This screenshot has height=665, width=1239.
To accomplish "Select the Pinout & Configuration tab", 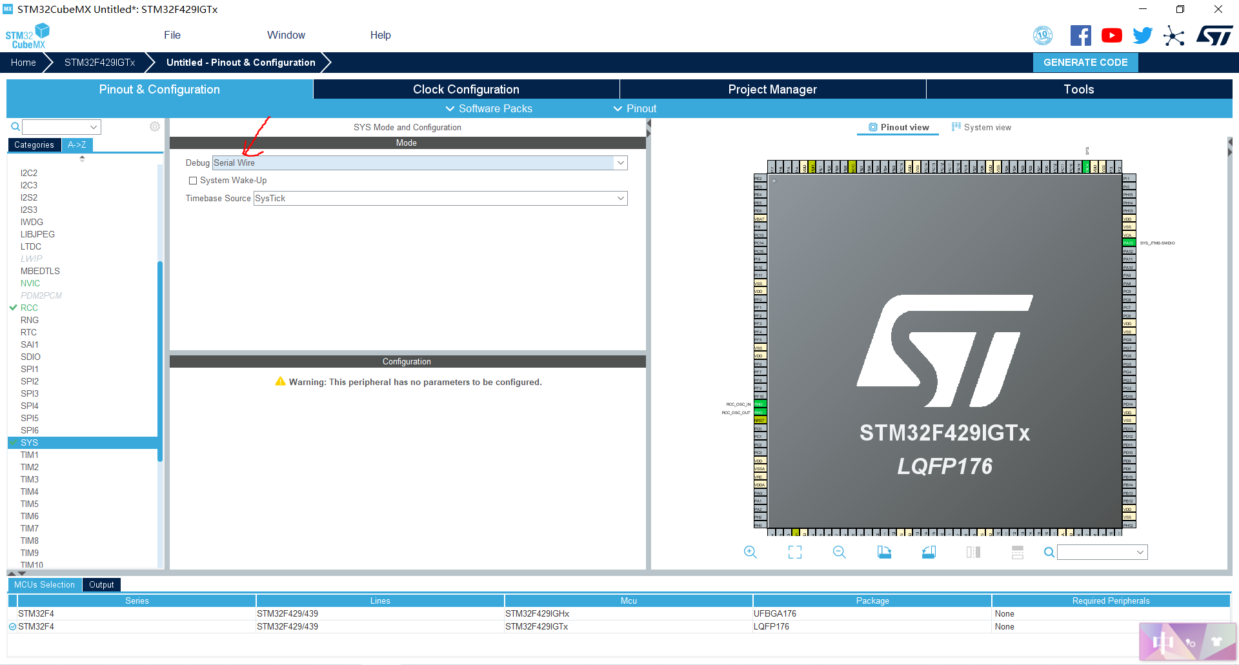I will 159,89.
